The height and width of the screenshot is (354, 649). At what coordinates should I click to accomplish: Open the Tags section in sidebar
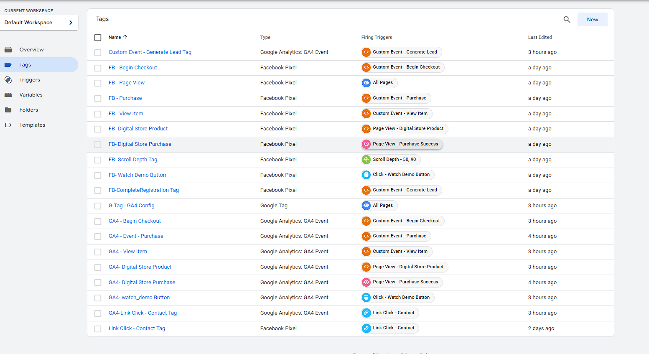point(25,65)
